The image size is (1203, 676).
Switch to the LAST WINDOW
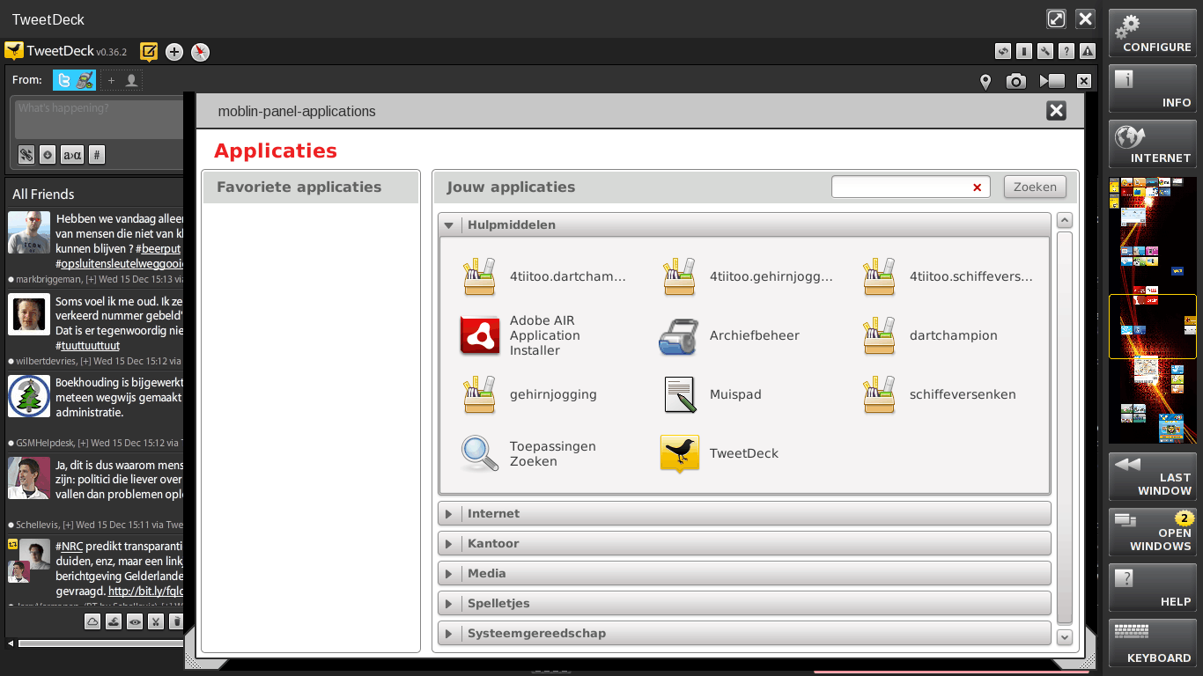pos(1153,476)
